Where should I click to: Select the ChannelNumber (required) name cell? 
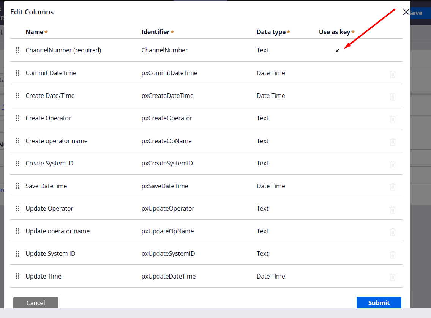(x=63, y=50)
